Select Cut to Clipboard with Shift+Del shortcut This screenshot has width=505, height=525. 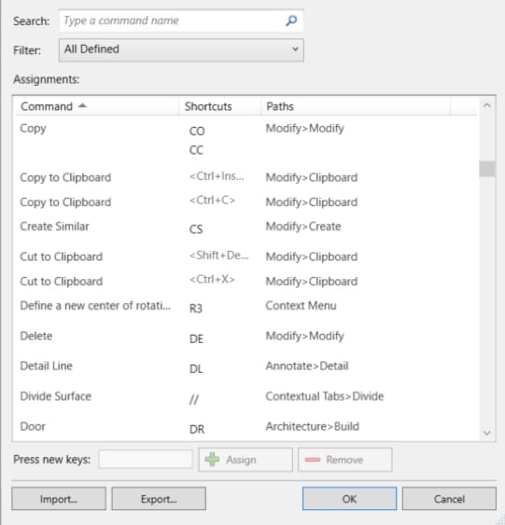coord(246,256)
